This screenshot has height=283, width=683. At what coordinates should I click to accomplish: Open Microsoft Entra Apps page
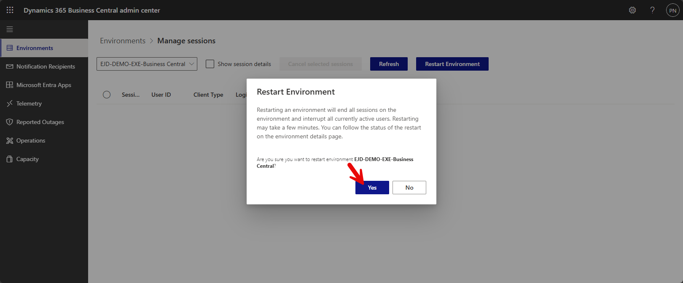pyautogui.click(x=44, y=85)
